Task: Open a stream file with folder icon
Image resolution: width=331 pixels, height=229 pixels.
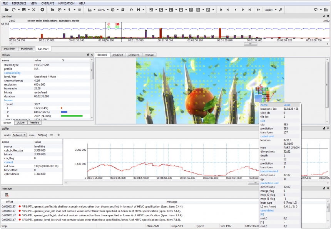Action: (7, 10)
